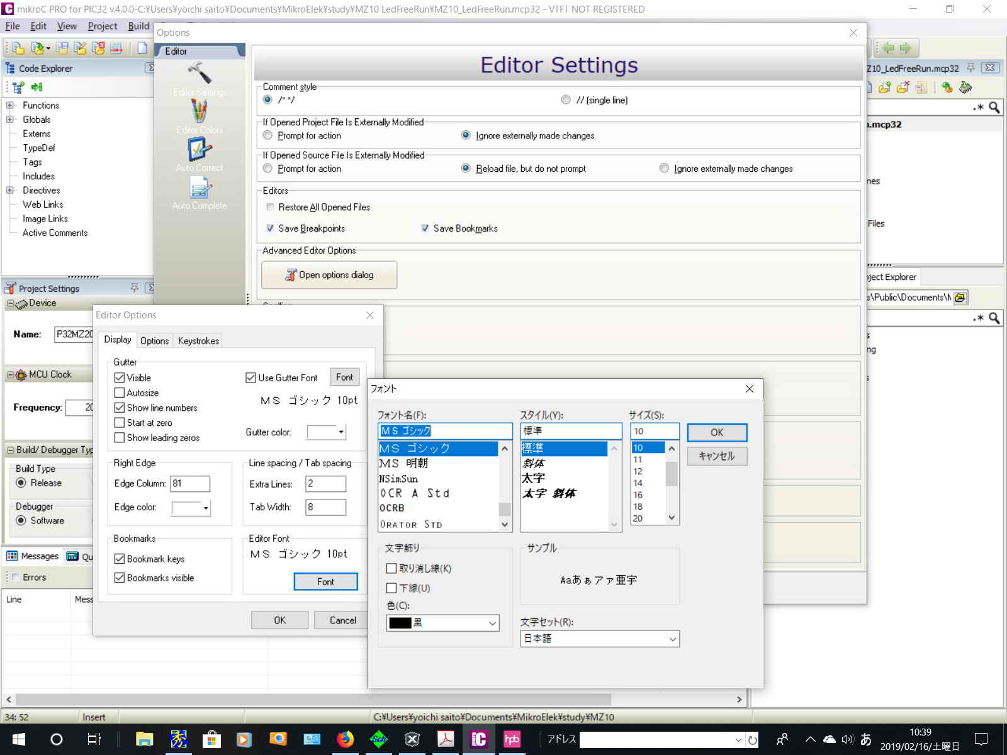
Task: Click the Open Project folder toolbar icon
Action: (39, 48)
